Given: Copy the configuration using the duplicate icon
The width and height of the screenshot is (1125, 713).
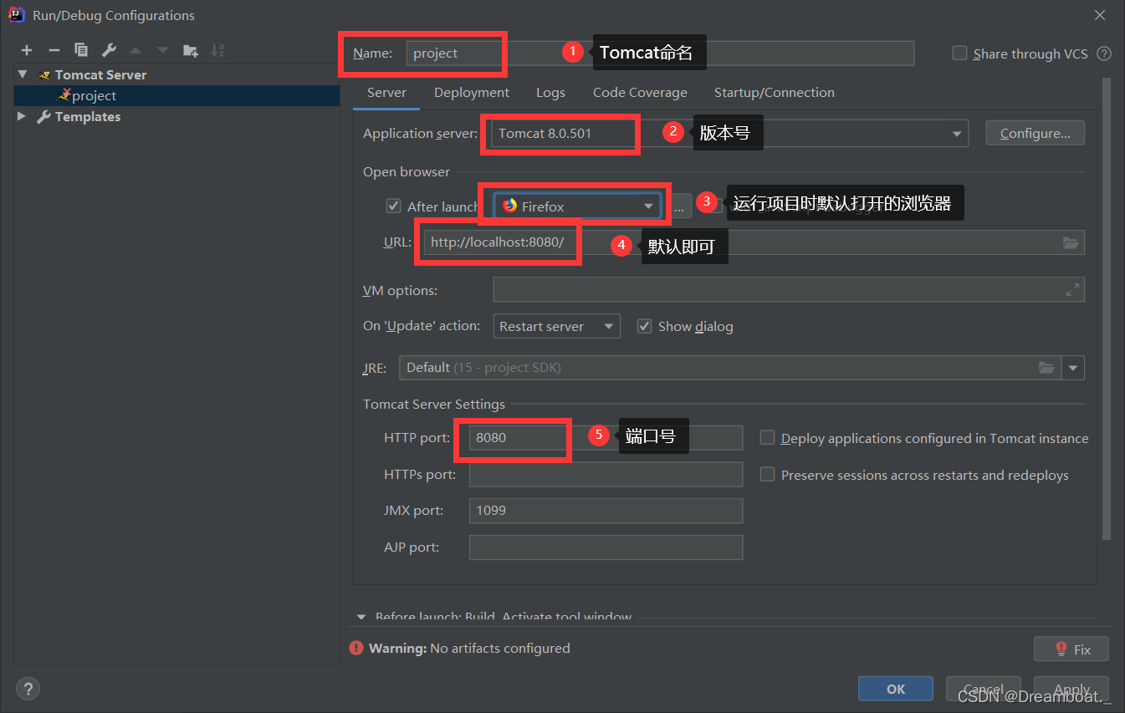Looking at the screenshot, I should pyautogui.click(x=81, y=50).
